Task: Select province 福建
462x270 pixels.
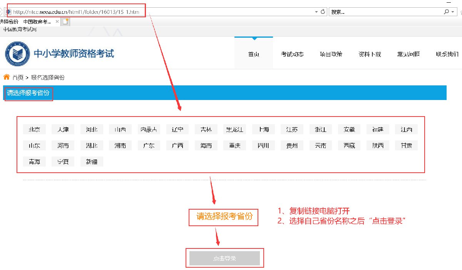Action: [x=378, y=129]
